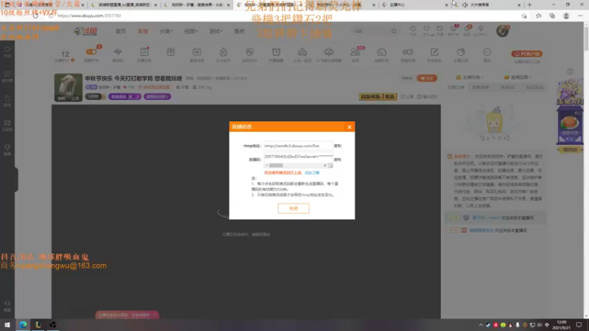589x331 pixels.
Task: Click the cloud icon in streamer toolbar
Action: (x=328, y=52)
